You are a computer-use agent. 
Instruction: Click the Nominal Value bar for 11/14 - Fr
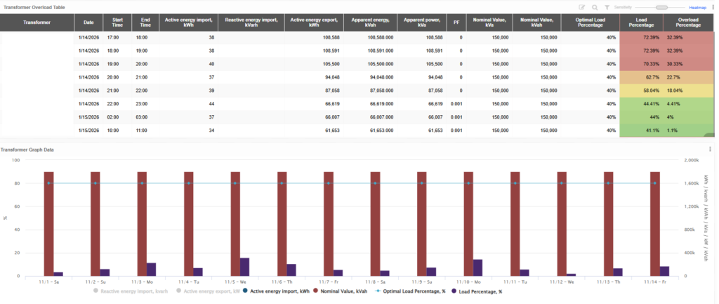(x=655, y=224)
